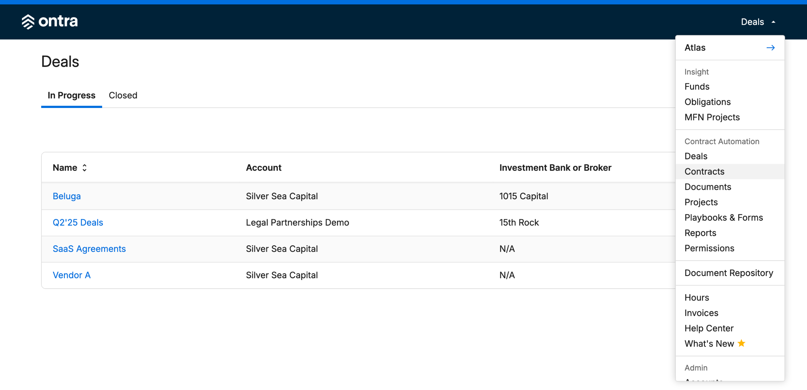Open Obligations from the menu

(707, 102)
